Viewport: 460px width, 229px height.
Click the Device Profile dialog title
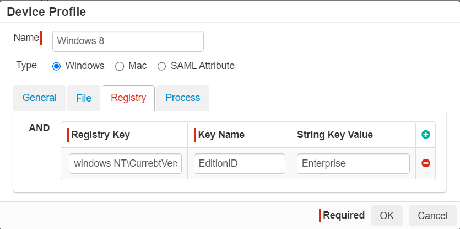tap(46, 12)
